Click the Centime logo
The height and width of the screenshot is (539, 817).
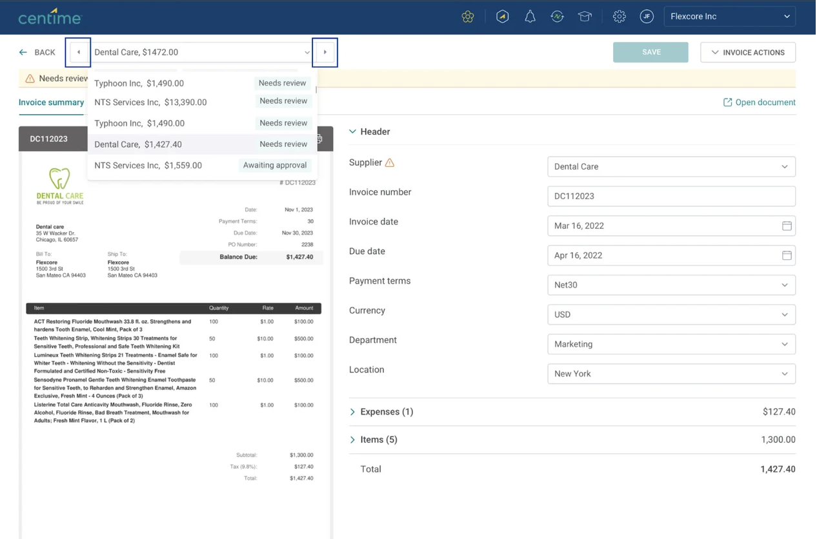[50, 17]
